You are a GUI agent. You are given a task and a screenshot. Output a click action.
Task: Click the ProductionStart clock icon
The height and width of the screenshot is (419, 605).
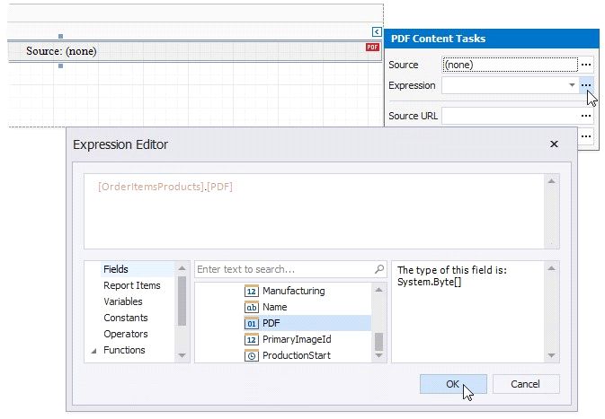click(252, 355)
